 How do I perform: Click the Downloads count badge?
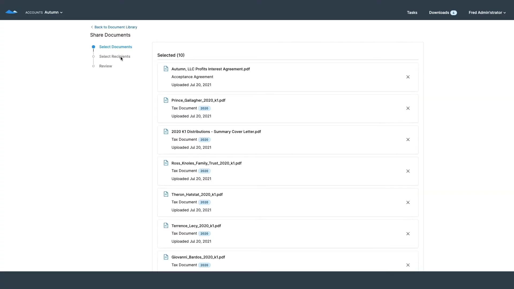[453, 13]
